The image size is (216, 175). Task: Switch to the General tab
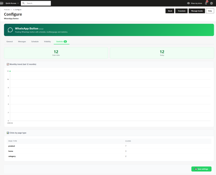pos(9,41)
